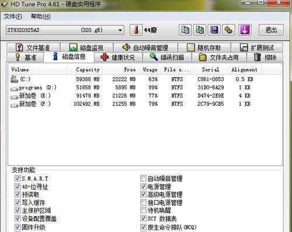Open the 文件(F) menu
Image resolution: width=292 pixels, height=232 pixels.
point(13,16)
